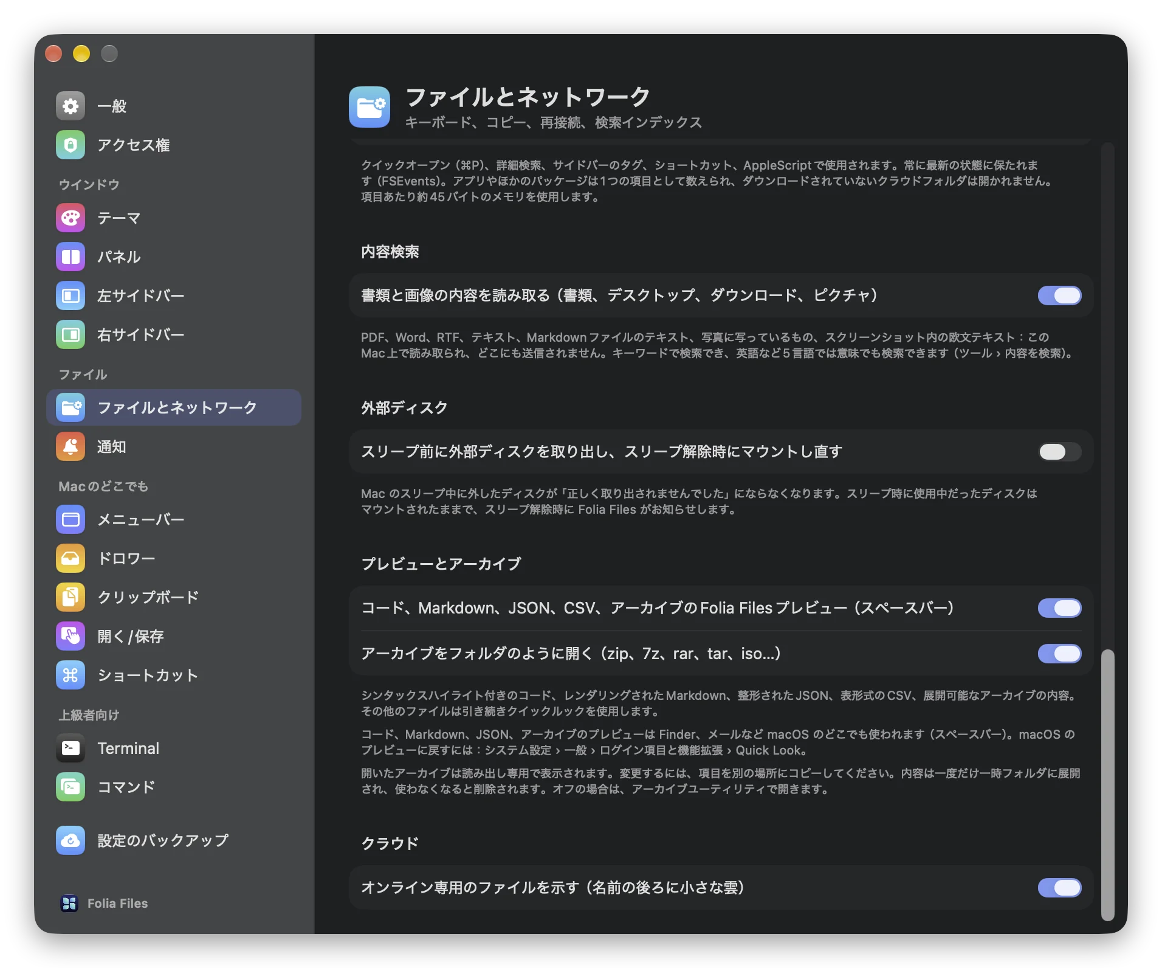Open the Terminal icon
The image size is (1162, 968).
pos(70,748)
